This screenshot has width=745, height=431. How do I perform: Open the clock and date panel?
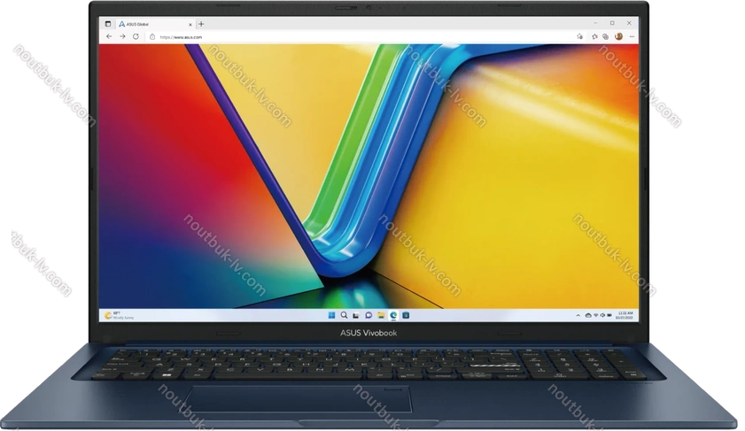point(624,314)
